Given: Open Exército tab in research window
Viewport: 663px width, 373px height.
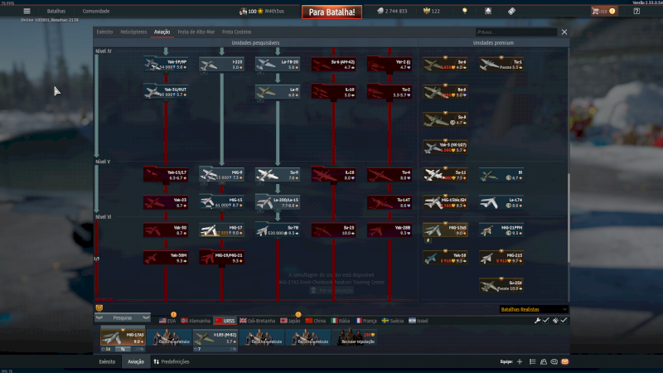Looking at the screenshot, I should coord(104,31).
